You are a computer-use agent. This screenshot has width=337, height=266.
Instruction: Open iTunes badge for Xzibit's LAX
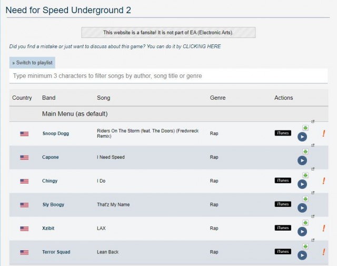[x=283, y=228]
